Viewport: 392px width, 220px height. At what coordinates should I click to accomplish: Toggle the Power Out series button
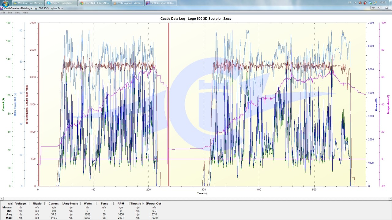[154, 204]
